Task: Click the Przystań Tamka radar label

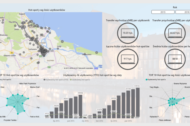Action: tap(10, 120)
